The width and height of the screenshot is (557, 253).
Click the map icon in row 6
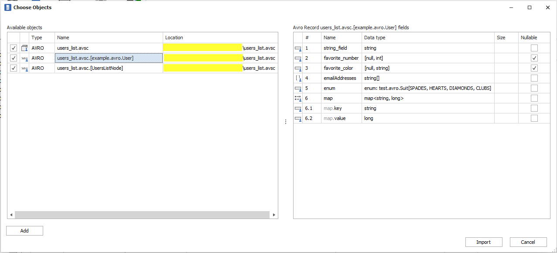(x=298, y=98)
